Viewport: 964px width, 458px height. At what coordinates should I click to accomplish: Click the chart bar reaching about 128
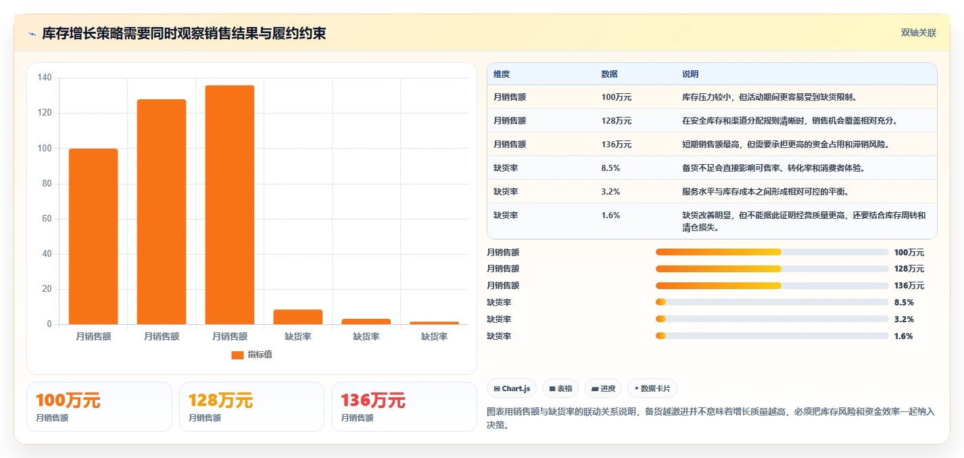coord(162,211)
